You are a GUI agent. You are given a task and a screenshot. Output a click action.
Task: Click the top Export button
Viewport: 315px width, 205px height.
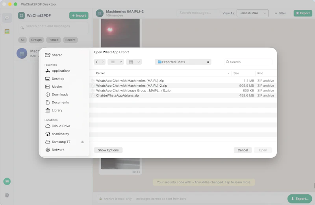tap(303, 13)
